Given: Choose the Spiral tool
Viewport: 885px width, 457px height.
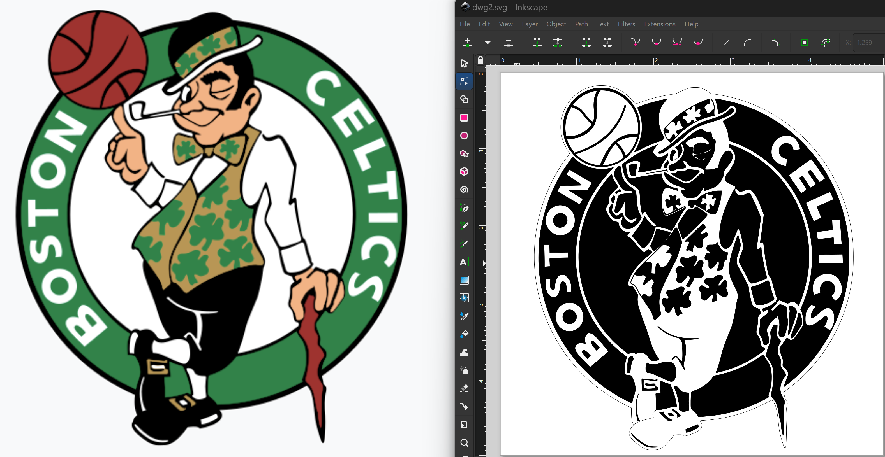Looking at the screenshot, I should 464,189.
